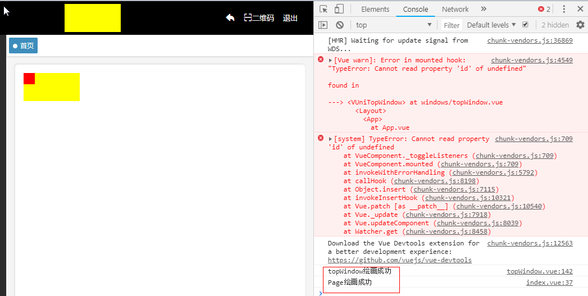Image resolution: width=588 pixels, height=296 pixels.
Task: Open the top context dropdown
Action: (393, 25)
